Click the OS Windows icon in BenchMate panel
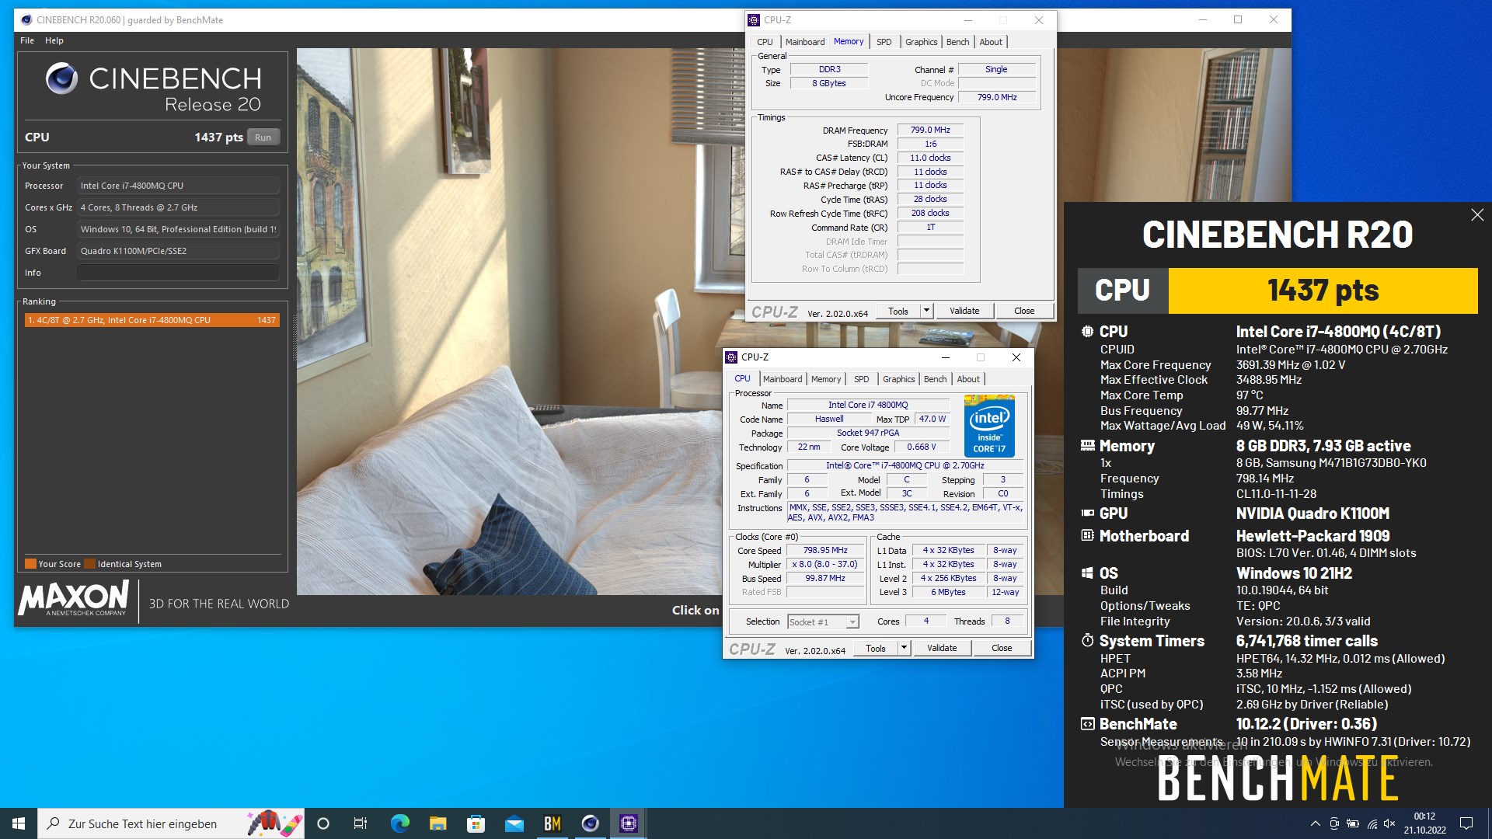 point(1087,573)
